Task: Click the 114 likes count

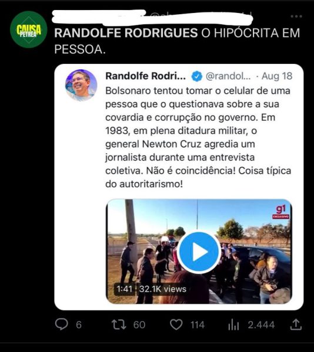Action: (x=198, y=325)
